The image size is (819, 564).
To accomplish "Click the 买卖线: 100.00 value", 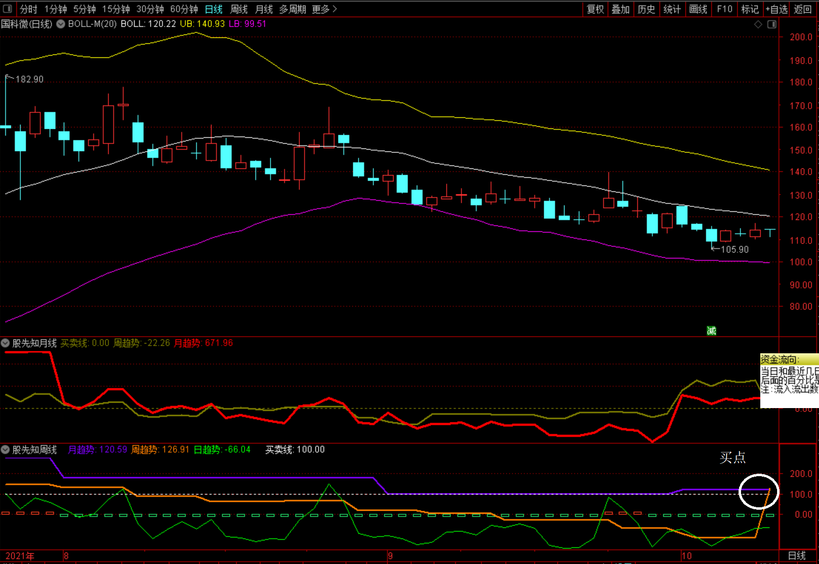I will (295, 450).
